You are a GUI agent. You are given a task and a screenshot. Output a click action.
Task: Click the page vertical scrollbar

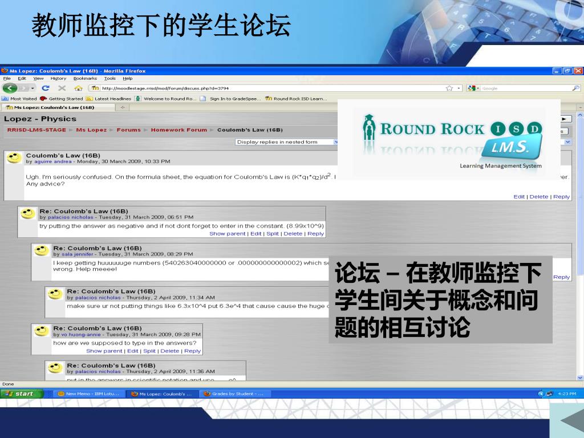580,246
